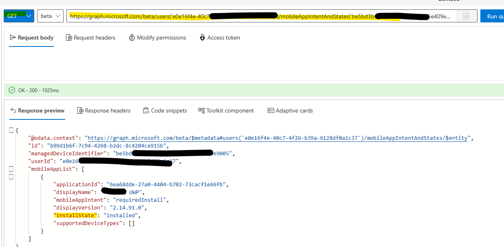Open the Adaptive cards tab
The width and height of the screenshot is (504, 247).
click(x=290, y=110)
